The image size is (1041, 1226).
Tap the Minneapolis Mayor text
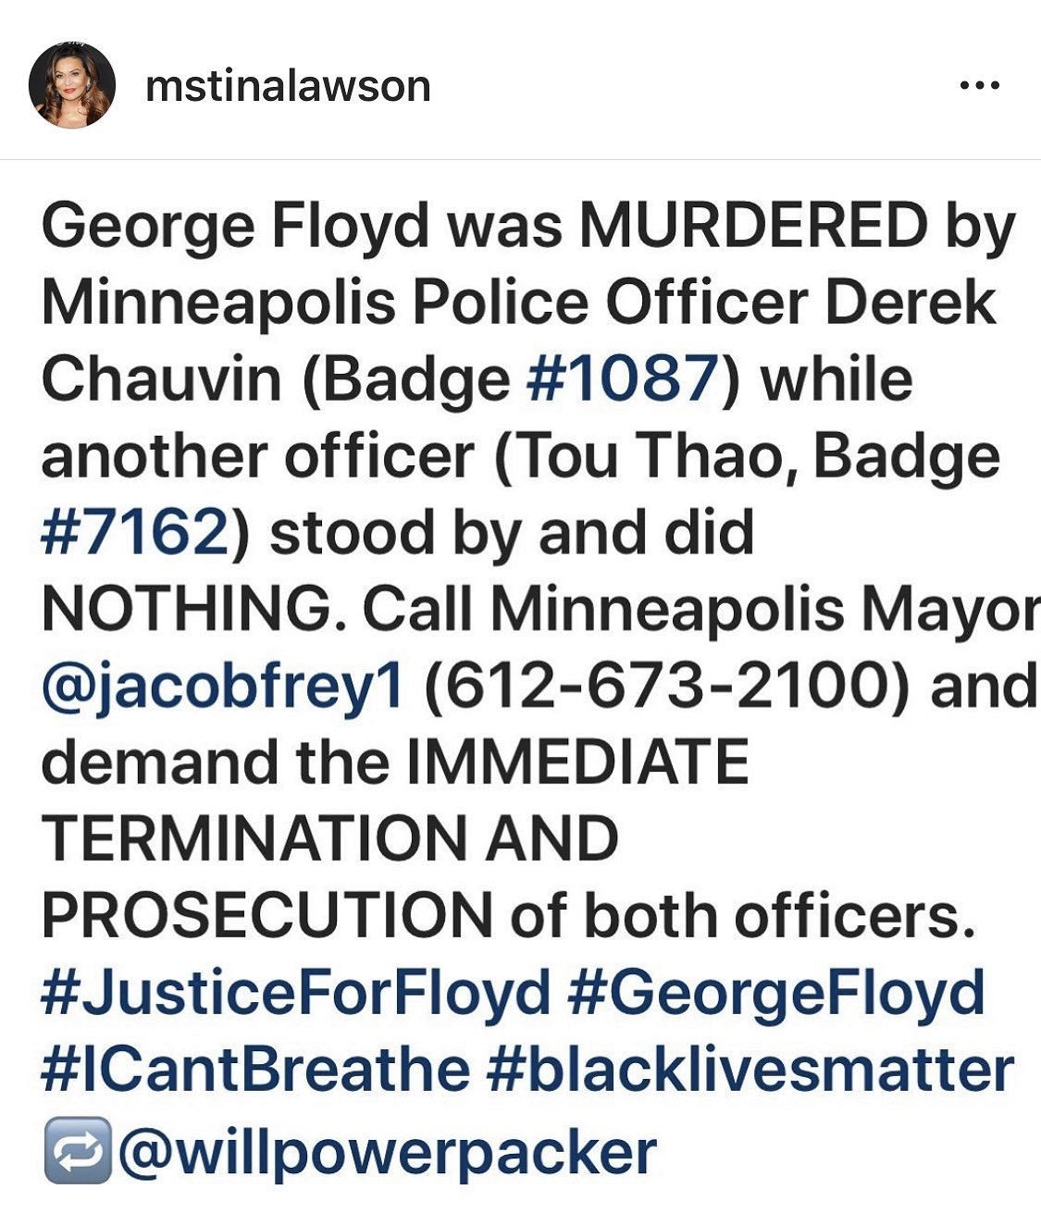tap(764, 612)
